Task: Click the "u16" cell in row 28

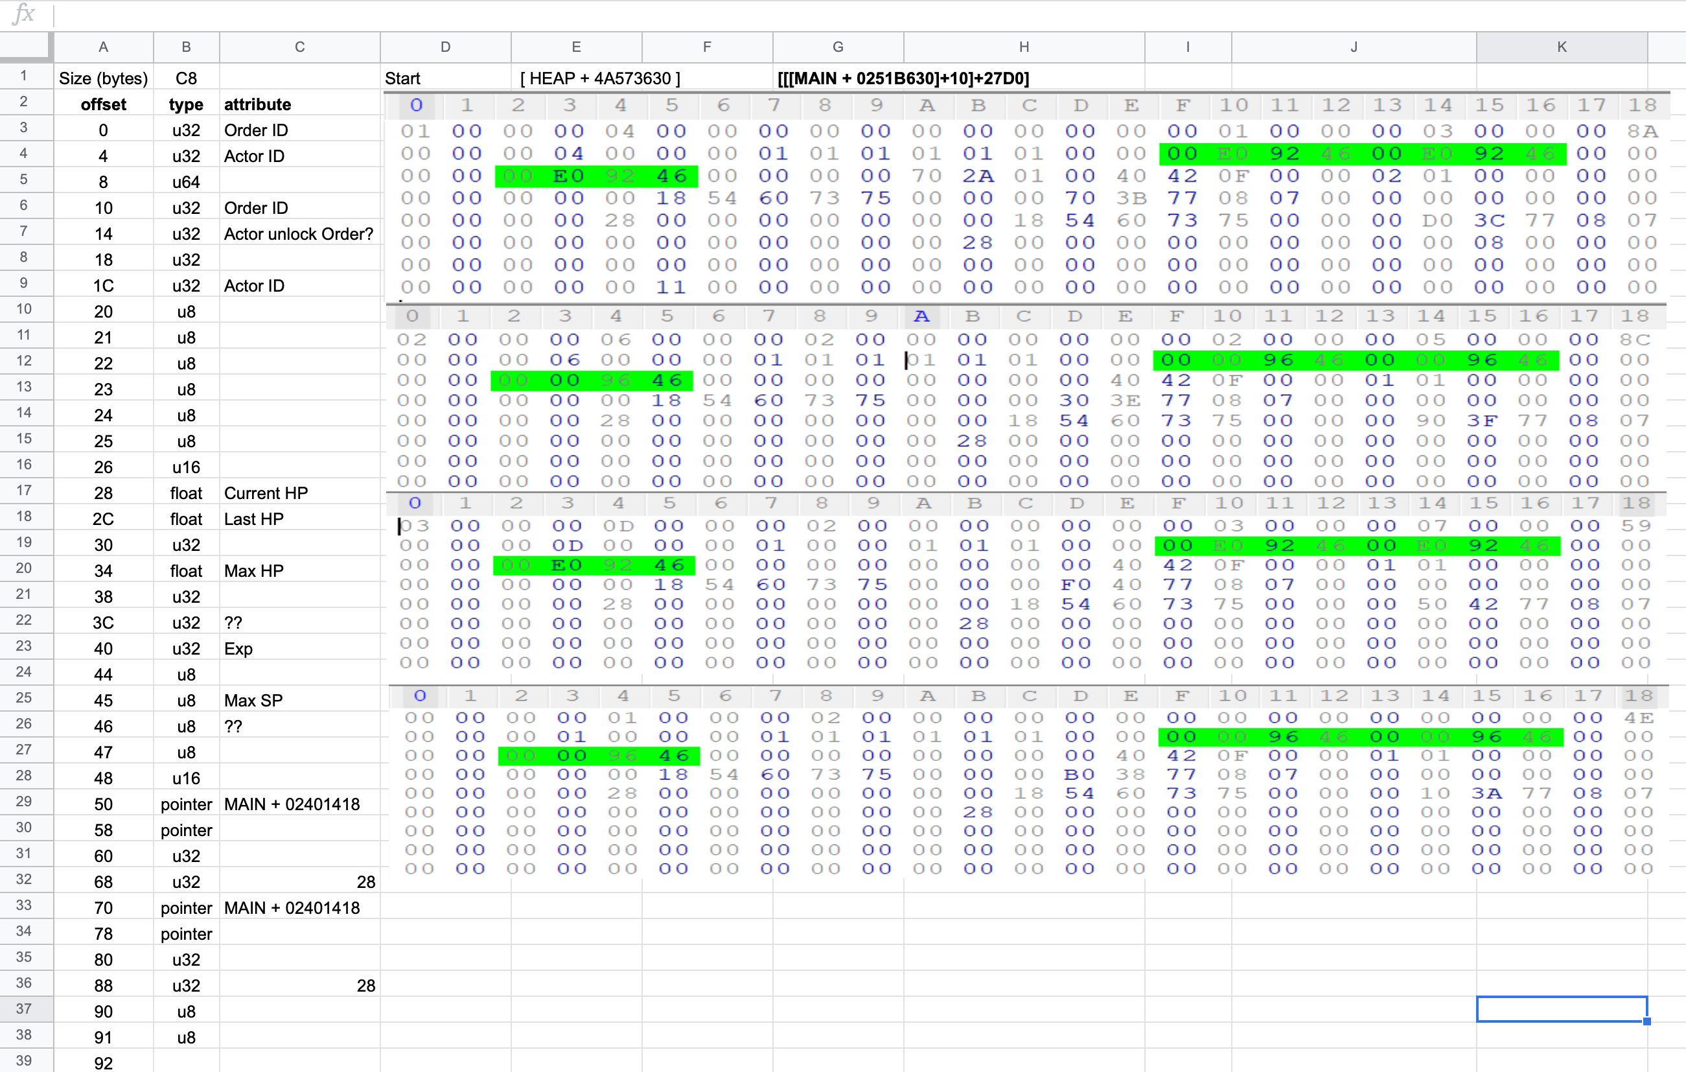Action: [186, 777]
